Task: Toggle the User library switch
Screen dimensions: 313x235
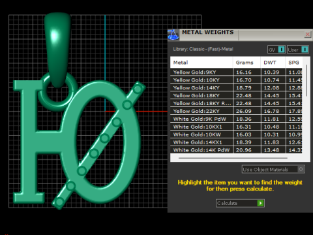Action: [305, 50]
